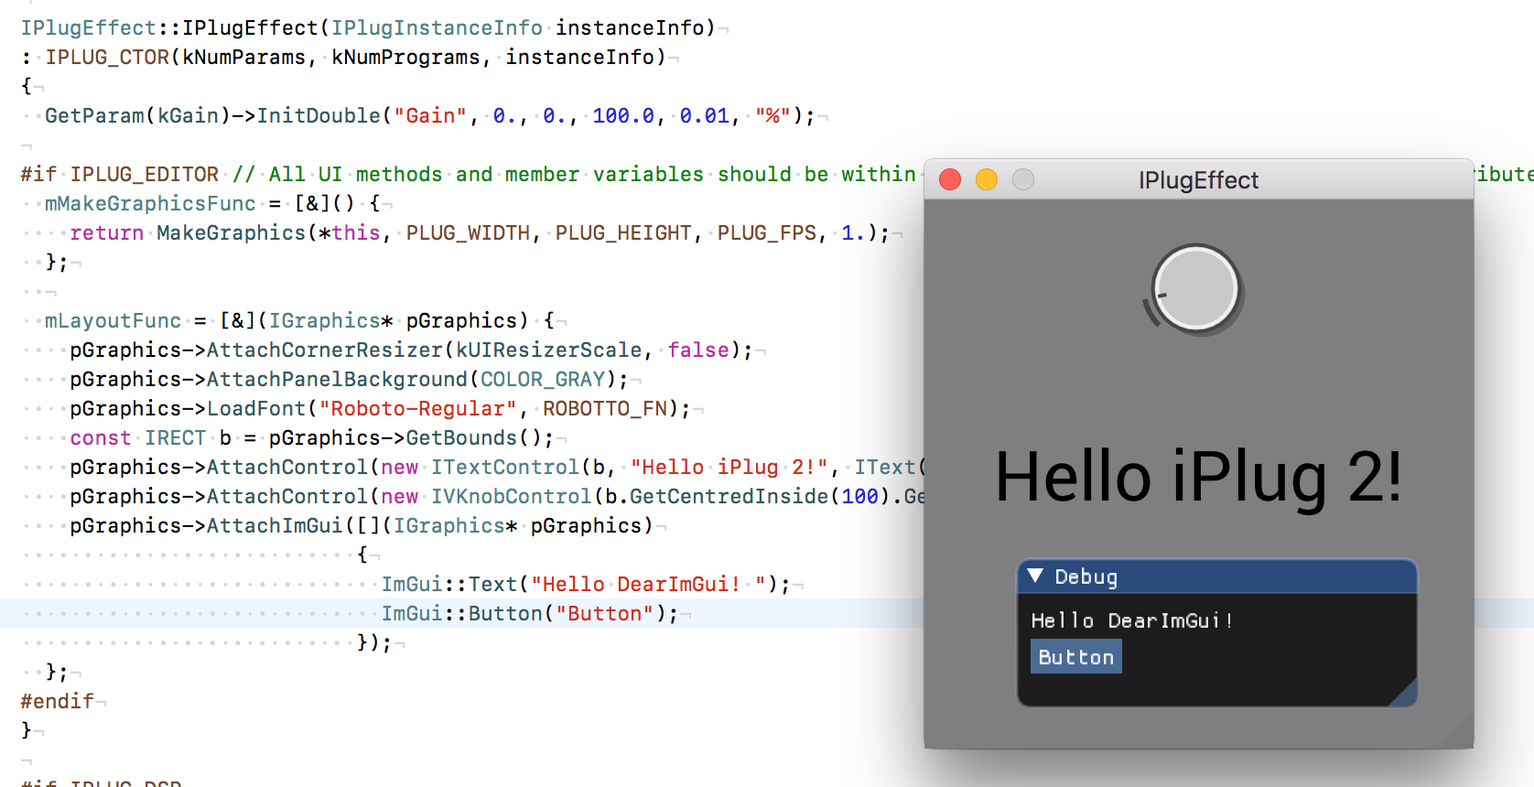Screen dimensions: 1534x787
Task: Click the gain knob control
Action: click(x=1194, y=288)
